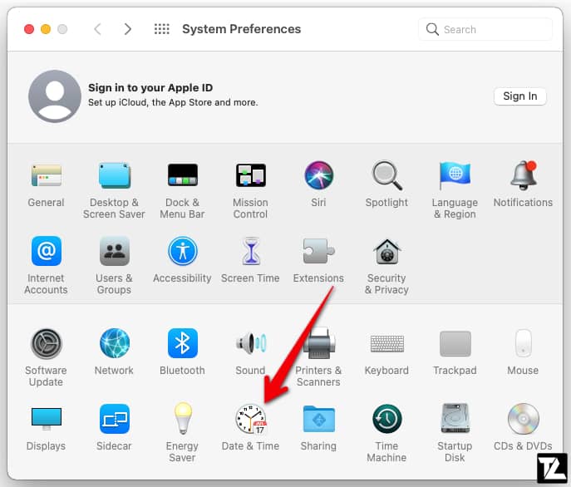The image size is (571, 487).
Task: Click the Search field
Action: point(485,30)
